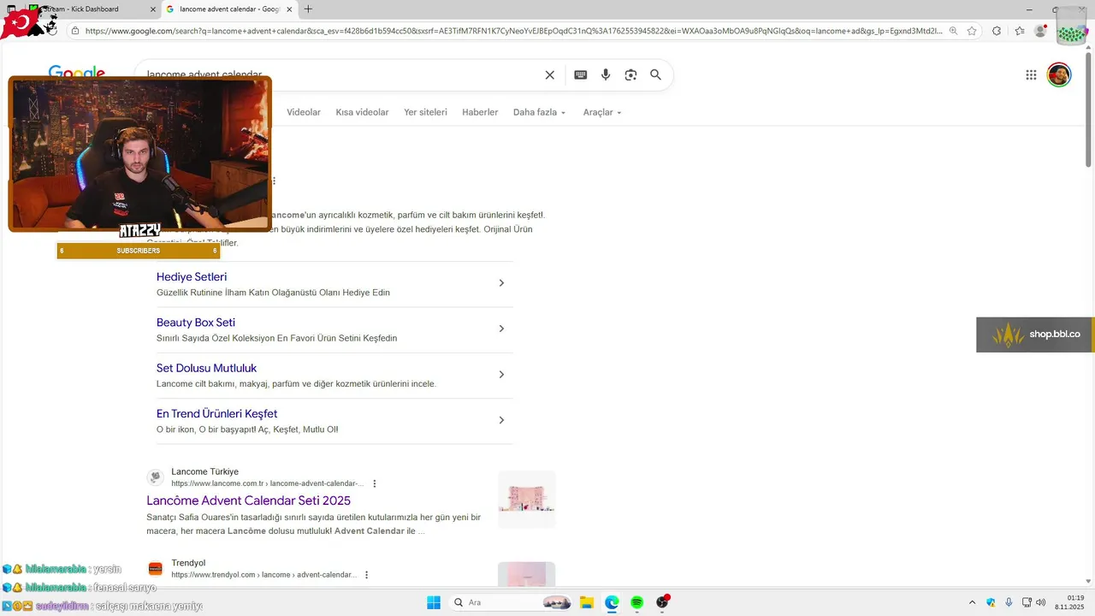Click the shop.bbl.co banner

(x=1035, y=335)
